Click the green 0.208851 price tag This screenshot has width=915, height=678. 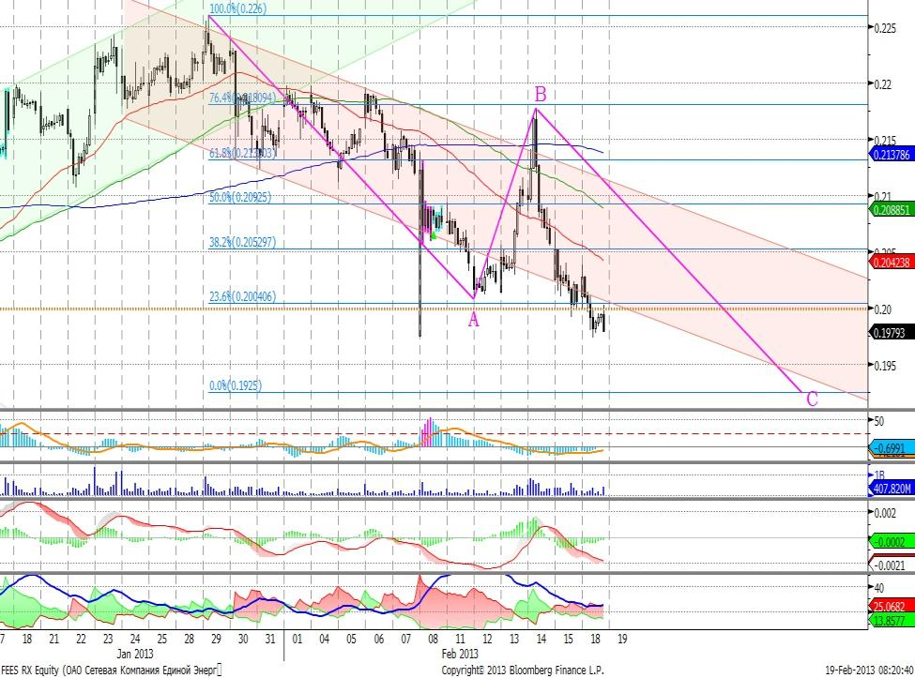[892, 212]
